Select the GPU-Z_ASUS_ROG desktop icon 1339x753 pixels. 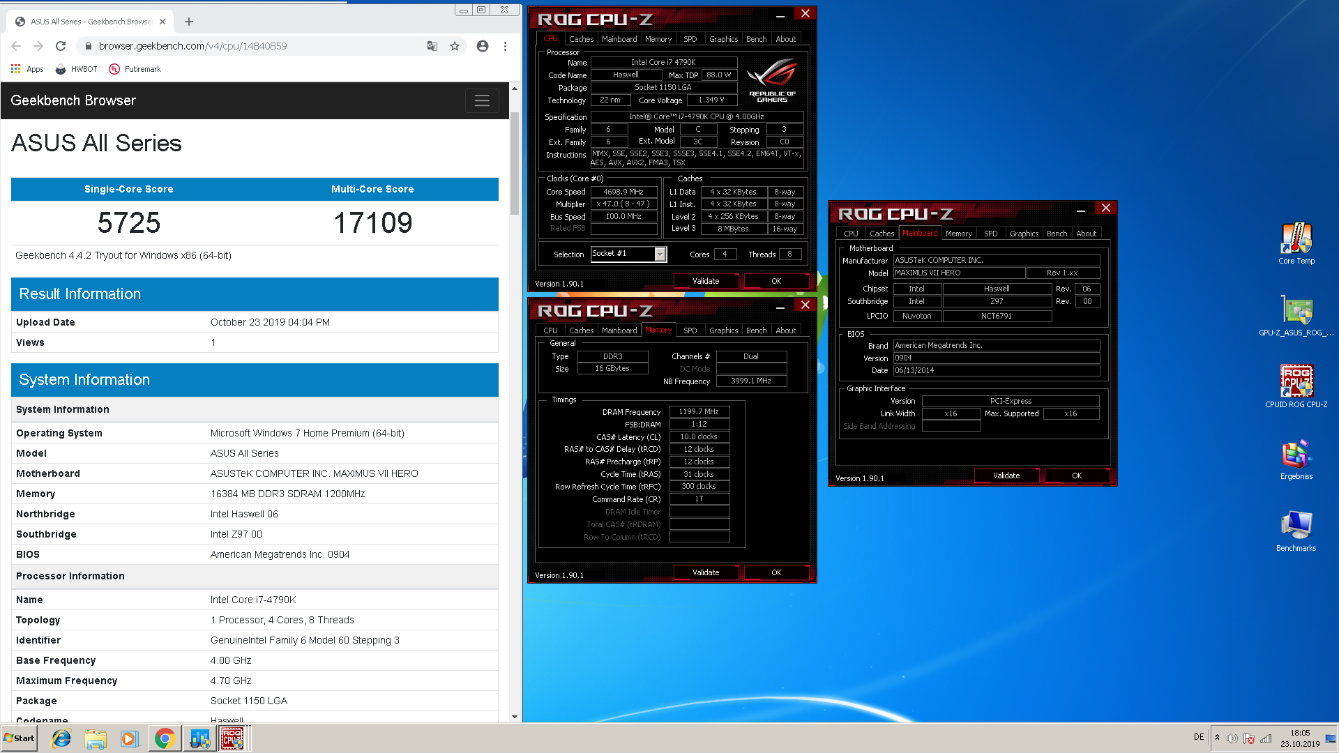1296,316
